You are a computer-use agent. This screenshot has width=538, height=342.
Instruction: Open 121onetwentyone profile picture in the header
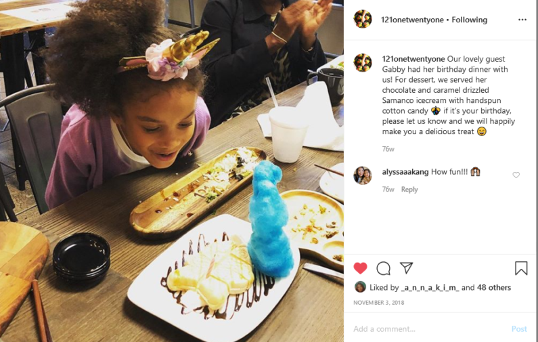pyautogui.click(x=363, y=19)
